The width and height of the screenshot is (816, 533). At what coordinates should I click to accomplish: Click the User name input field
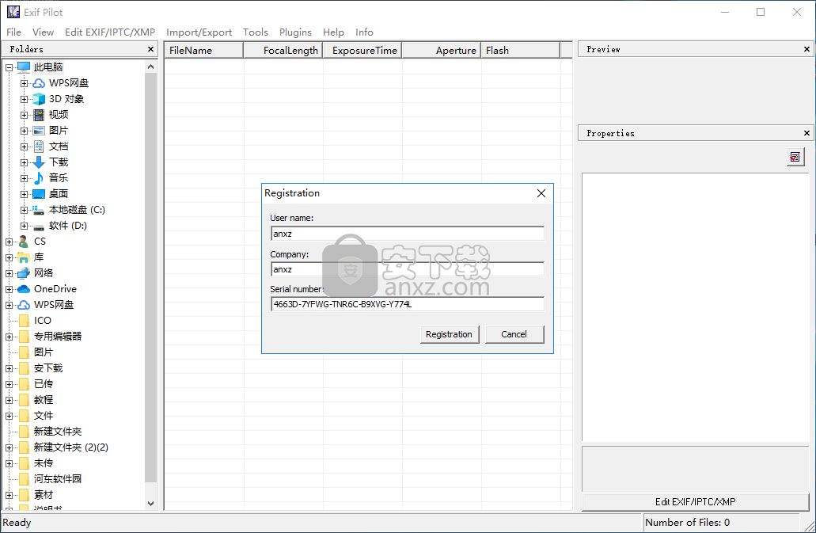(x=408, y=234)
